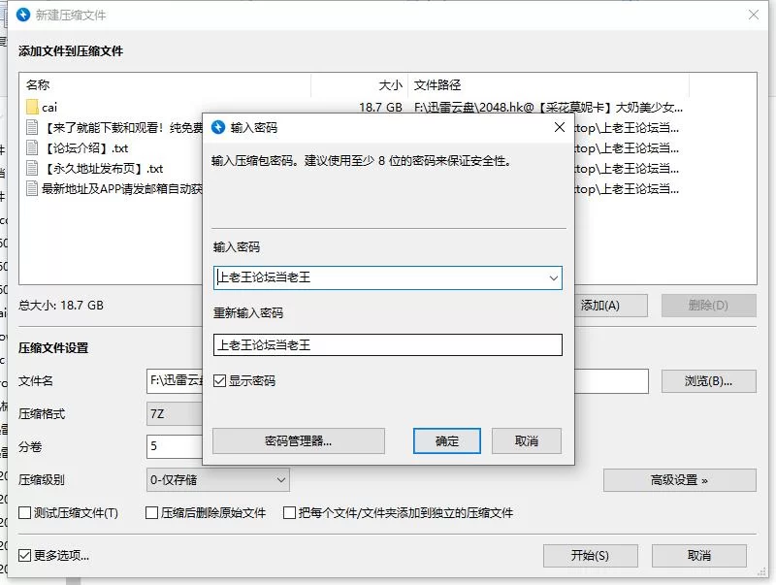This screenshot has height=585, width=776.
Task: Click the 文件名 path field
Action: coord(398,380)
